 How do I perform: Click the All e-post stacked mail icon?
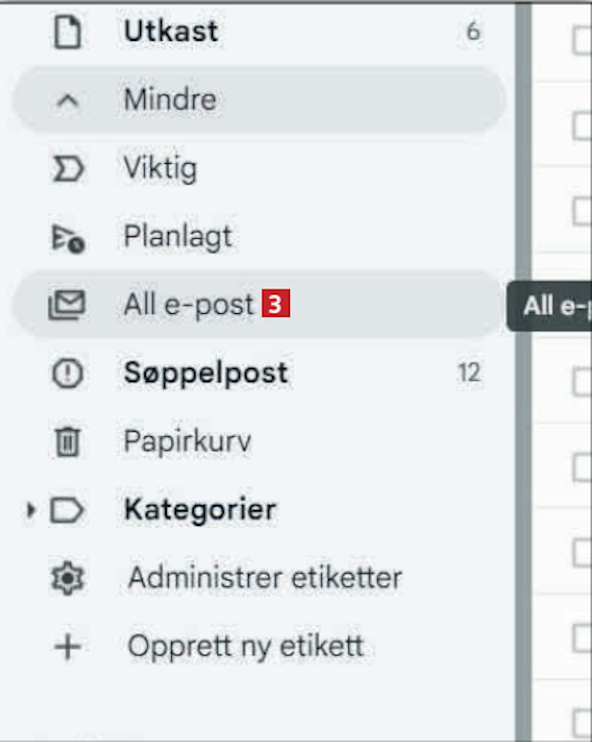click(x=67, y=305)
